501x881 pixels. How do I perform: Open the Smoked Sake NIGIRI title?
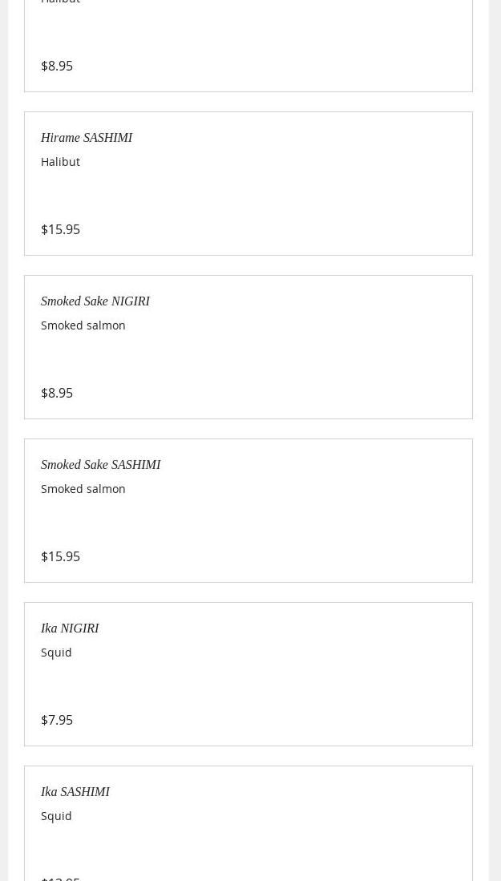(x=95, y=301)
